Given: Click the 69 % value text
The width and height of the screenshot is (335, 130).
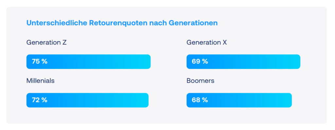Looking at the screenshot, I should click(x=200, y=61).
